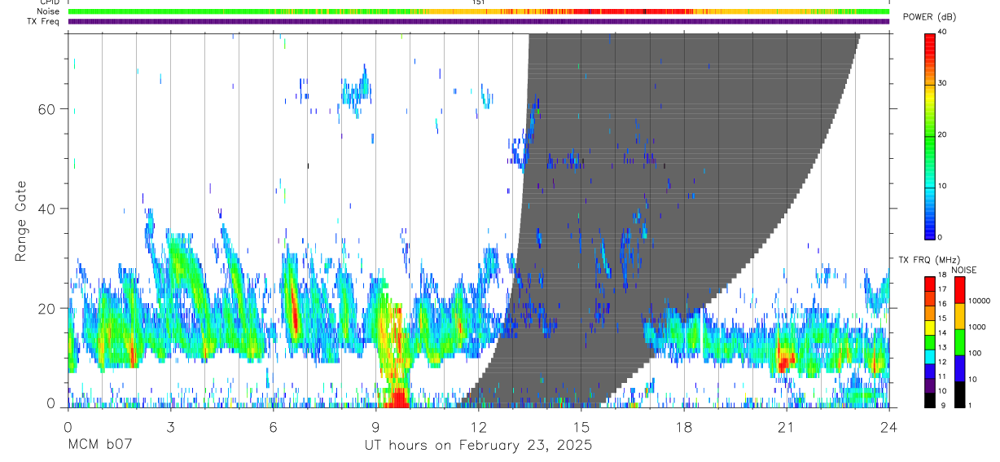This screenshot has height=462, width=1000.
Task: Click the 9 tick label on UT hours axis
Action: pyautogui.click(x=375, y=426)
